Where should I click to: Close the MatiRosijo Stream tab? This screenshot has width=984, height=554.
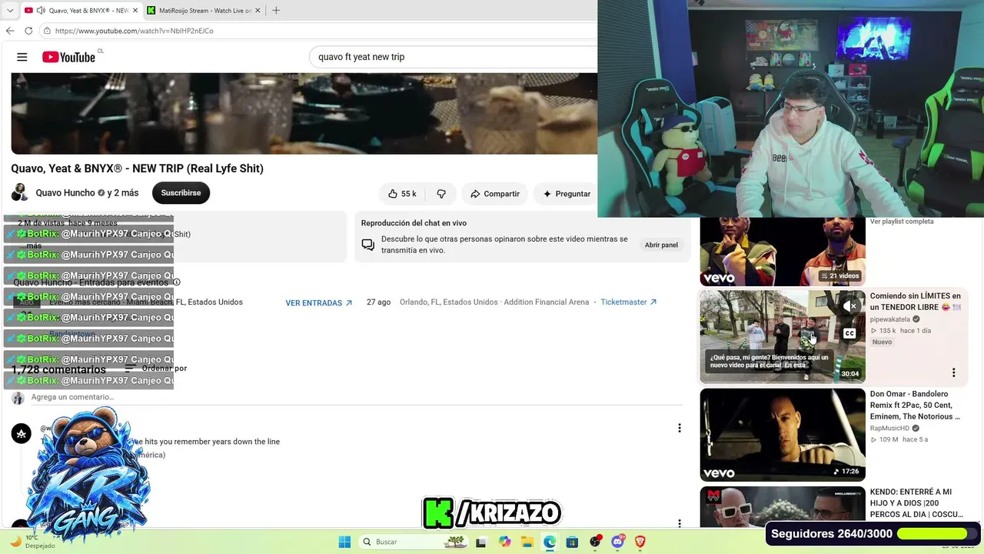(258, 11)
